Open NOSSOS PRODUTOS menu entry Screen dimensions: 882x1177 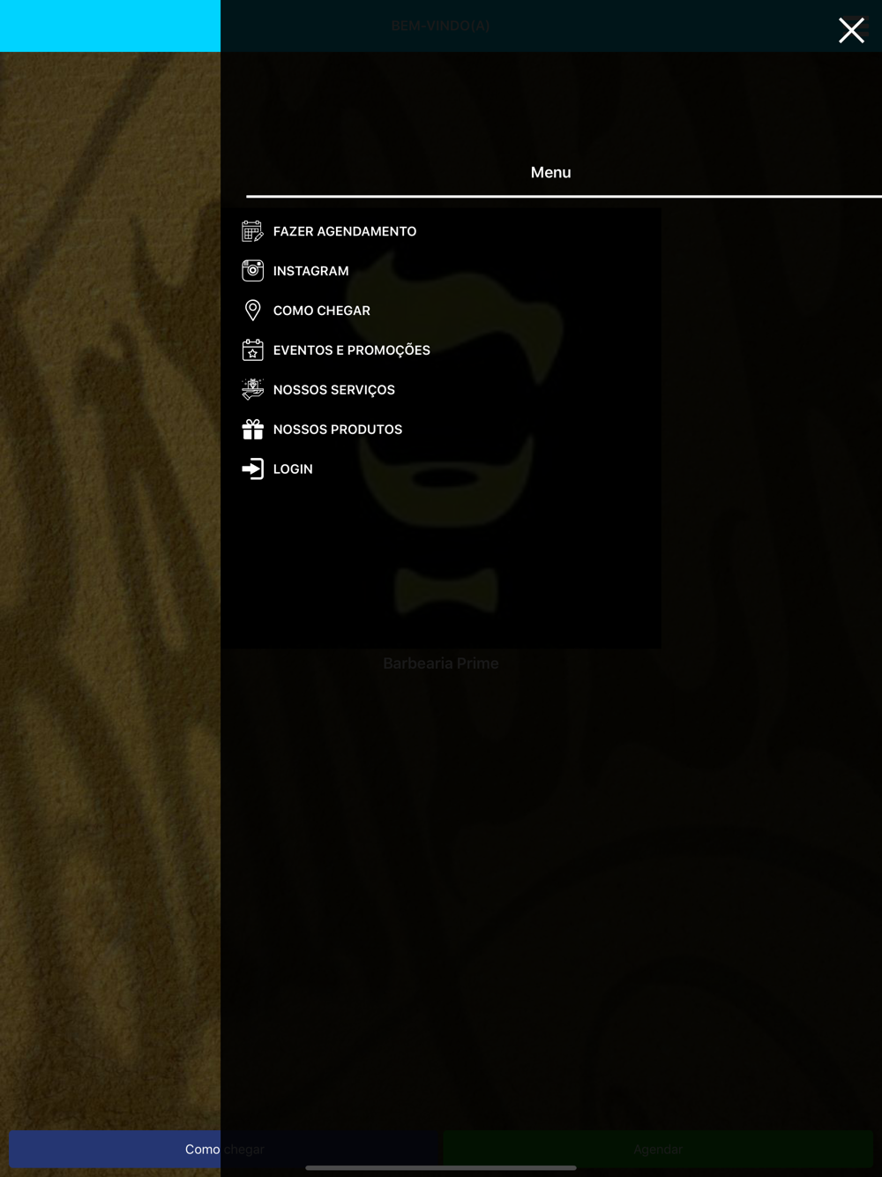[338, 430]
